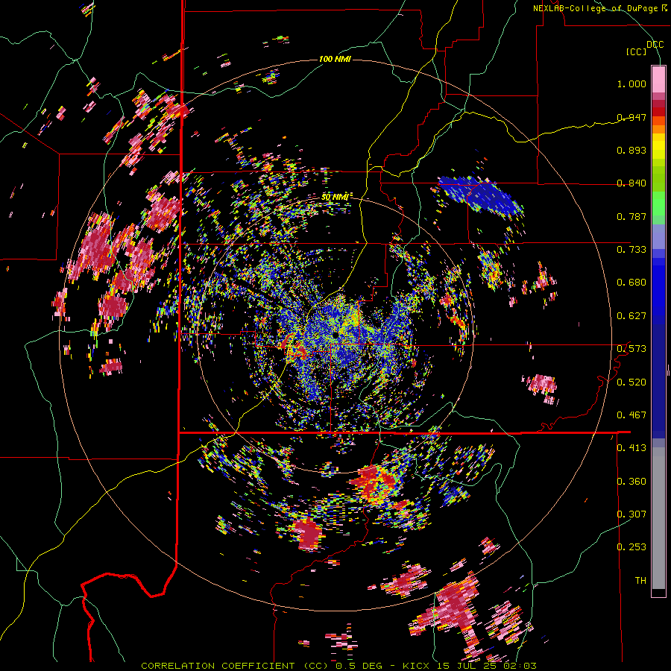The width and height of the screenshot is (671, 671).
Task: Click the 0.360 legend value
Action: coord(631,482)
